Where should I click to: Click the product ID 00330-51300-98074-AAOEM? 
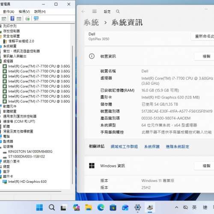click(x=166, y=118)
